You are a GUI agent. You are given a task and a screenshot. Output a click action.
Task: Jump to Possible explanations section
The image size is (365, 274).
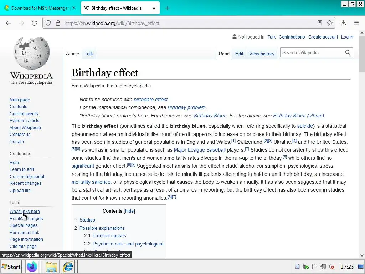102,228
